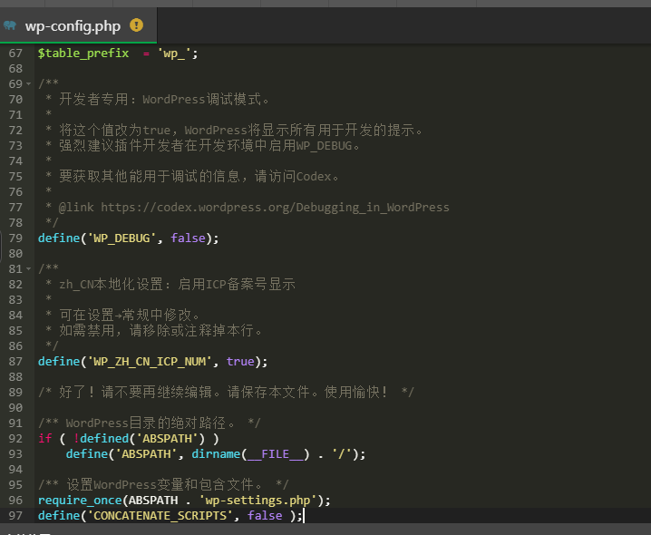Collapse the comment block at line 69
The width and height of the screenshot is (651, 535).
point(29,84)
